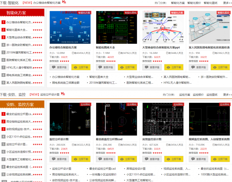Open rank 2 高空抛物监控系统 in sidebar list
232x182 pixels.
19,122
